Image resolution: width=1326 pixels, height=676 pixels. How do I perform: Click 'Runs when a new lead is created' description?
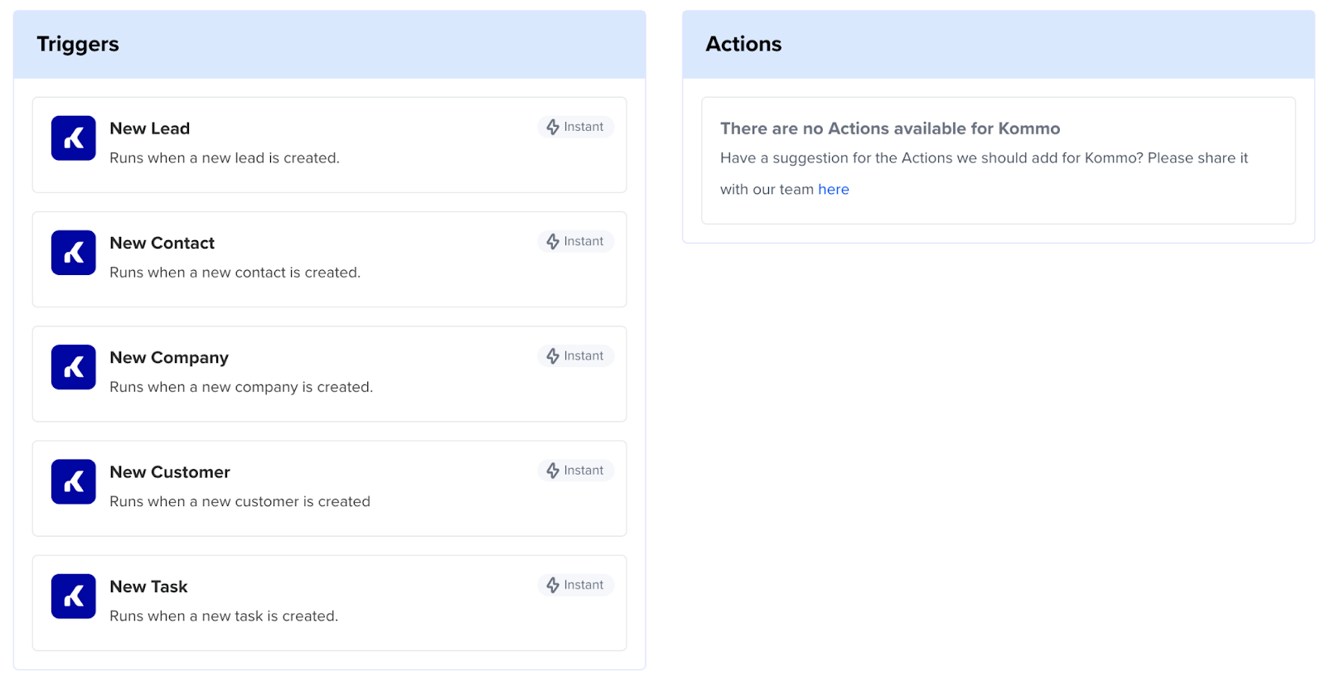(x=225, y=158)
